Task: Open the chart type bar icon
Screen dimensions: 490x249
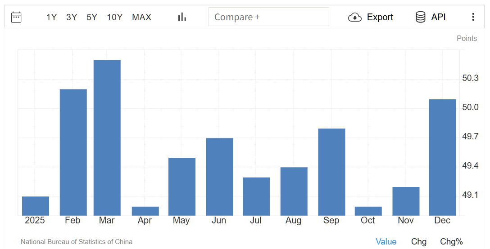Action: click(182, 17)
